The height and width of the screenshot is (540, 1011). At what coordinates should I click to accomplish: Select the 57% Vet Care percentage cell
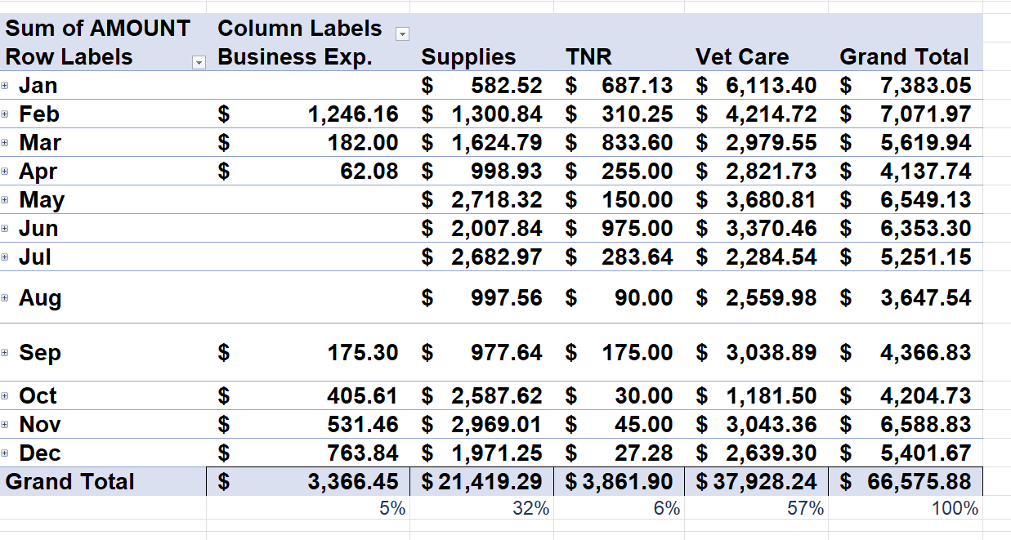tap(805, 509)
